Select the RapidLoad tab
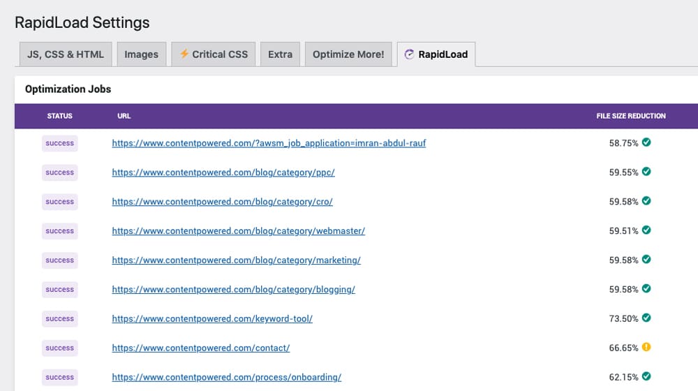Image resolution: width=698 pixels, height=391 pixels. click(436, 54)
